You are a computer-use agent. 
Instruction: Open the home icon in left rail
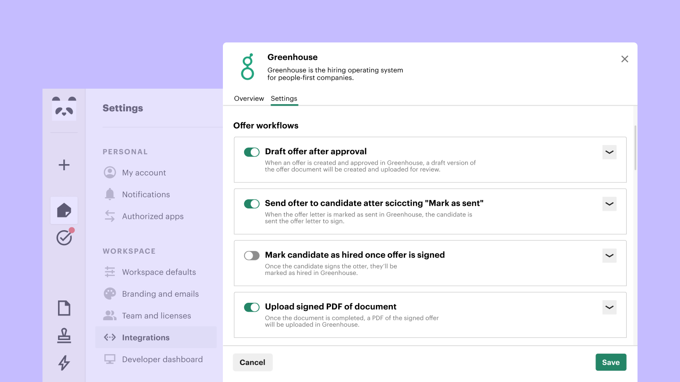pos(64,210)
